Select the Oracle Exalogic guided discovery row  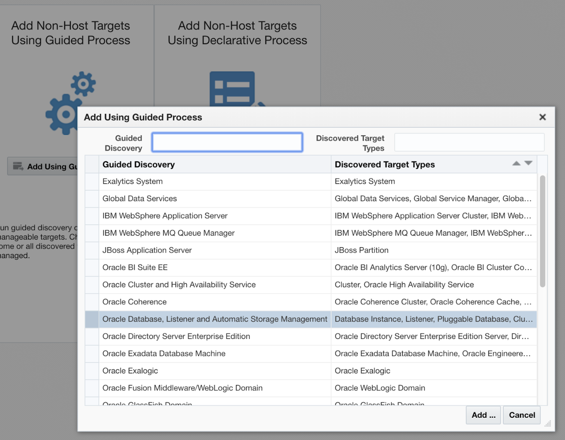tap(311, 371)
